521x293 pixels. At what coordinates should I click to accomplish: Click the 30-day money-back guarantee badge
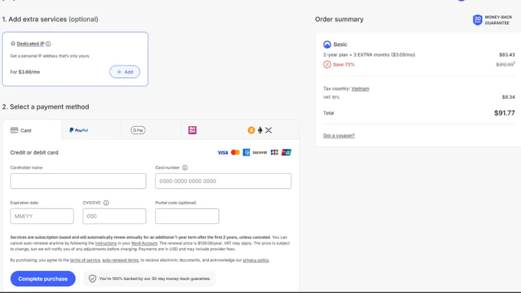492,20
